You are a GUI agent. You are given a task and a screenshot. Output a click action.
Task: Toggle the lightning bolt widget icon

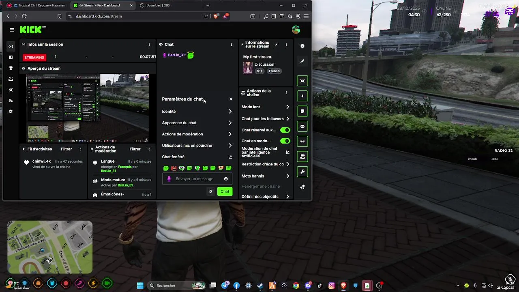click(x=302, y=96)
